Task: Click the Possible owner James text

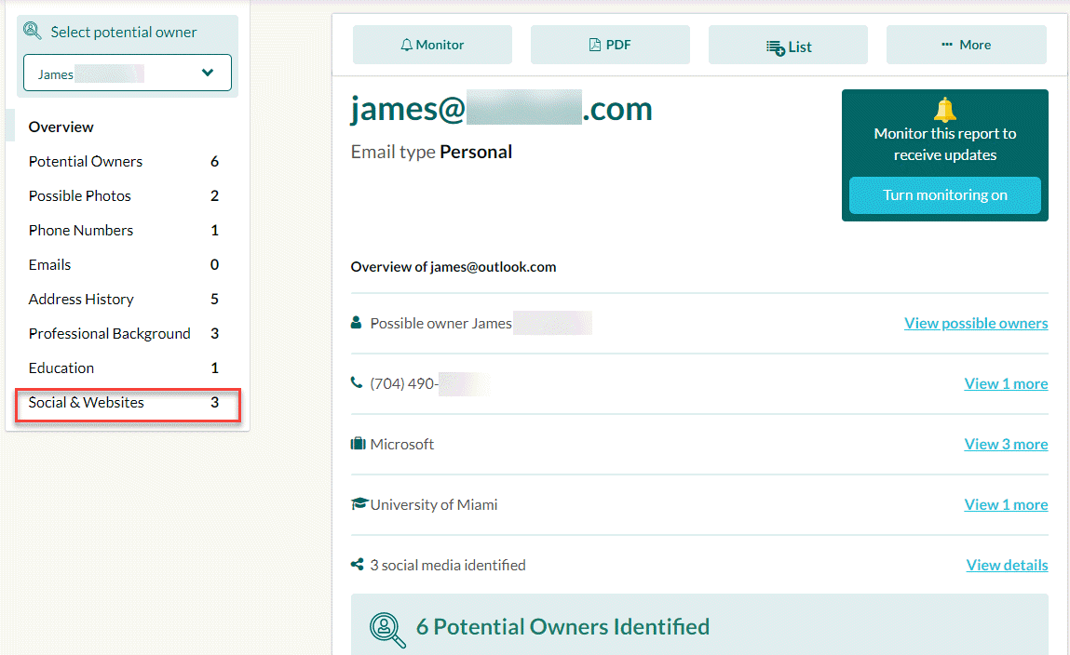Action: click(440, 323)
